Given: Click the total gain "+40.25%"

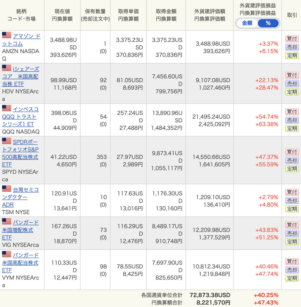Looking at the screenshot, I should (x=266, y=295).
